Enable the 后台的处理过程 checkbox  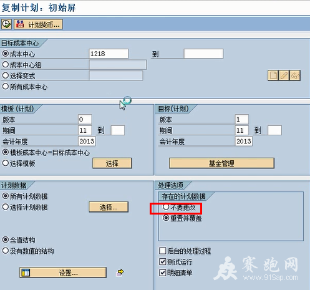(x=163, y=251)
